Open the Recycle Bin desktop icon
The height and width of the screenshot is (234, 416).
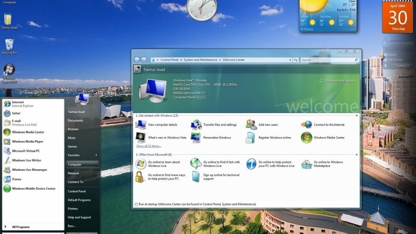click(9, 46)
